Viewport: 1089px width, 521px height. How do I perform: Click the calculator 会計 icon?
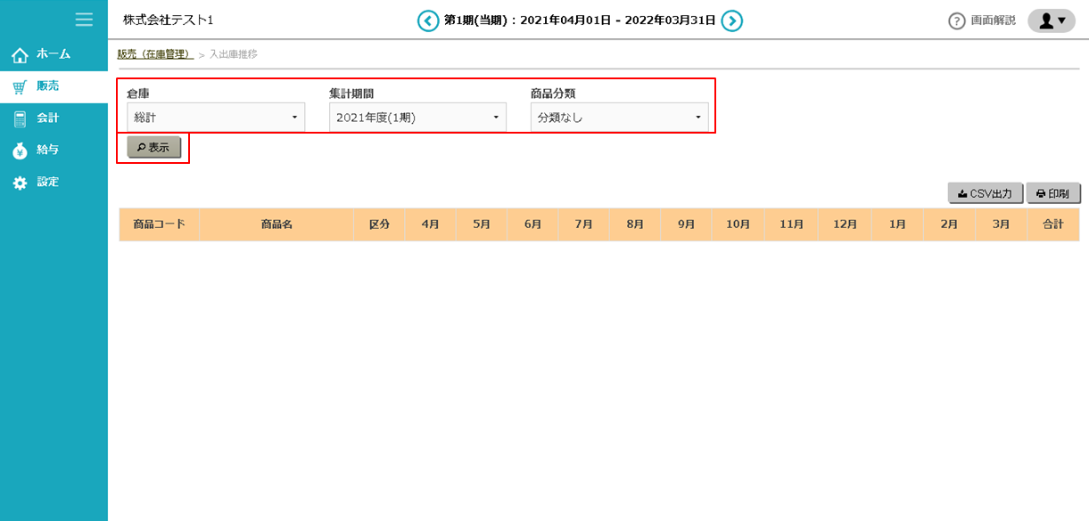20,118
